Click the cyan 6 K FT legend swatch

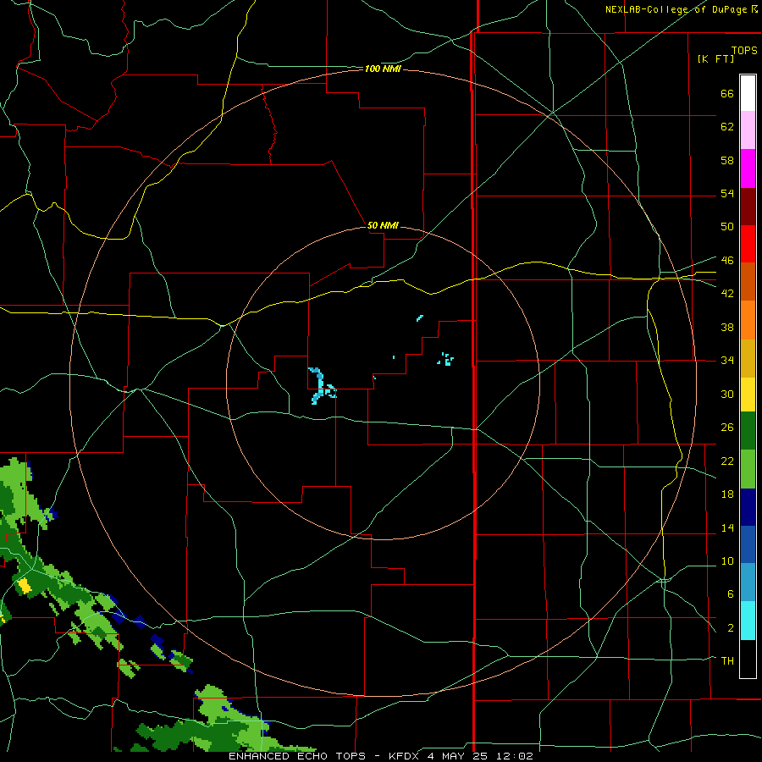pyautogui.click(x=748, y=621)
